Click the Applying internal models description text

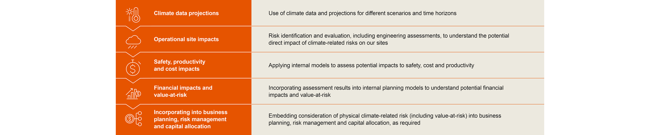click(x=371, y=65)
